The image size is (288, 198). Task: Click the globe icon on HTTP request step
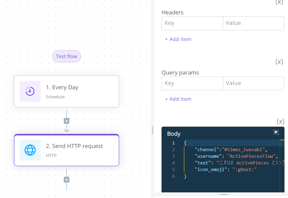(30, 150)
